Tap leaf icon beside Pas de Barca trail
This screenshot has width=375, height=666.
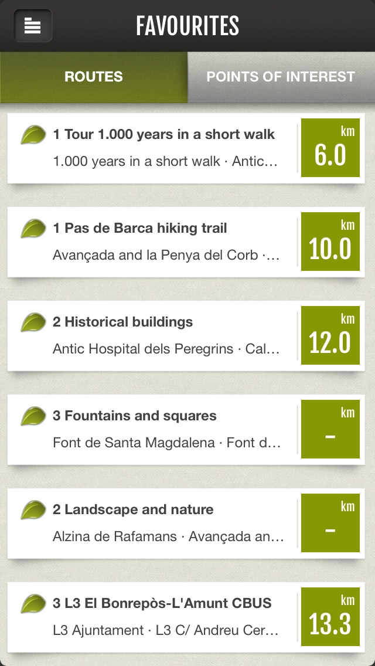33,229
